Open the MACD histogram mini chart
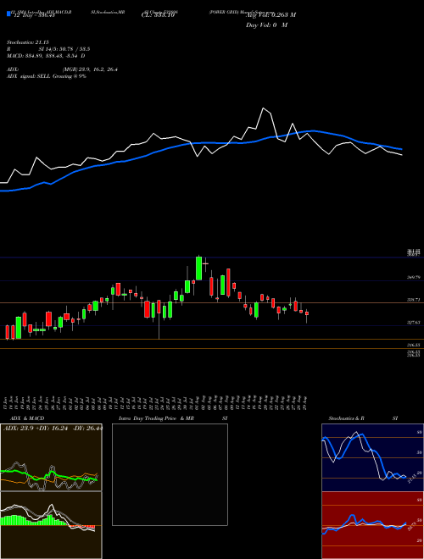This screenshot has height=559, width=424. click(51, 525)
